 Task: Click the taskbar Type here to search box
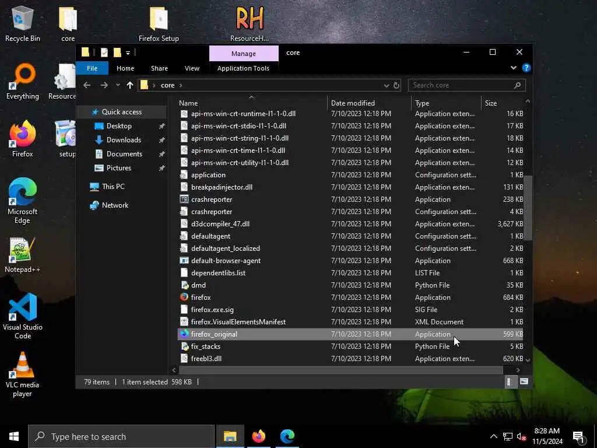pyautogui.click(x=121, y=437)
